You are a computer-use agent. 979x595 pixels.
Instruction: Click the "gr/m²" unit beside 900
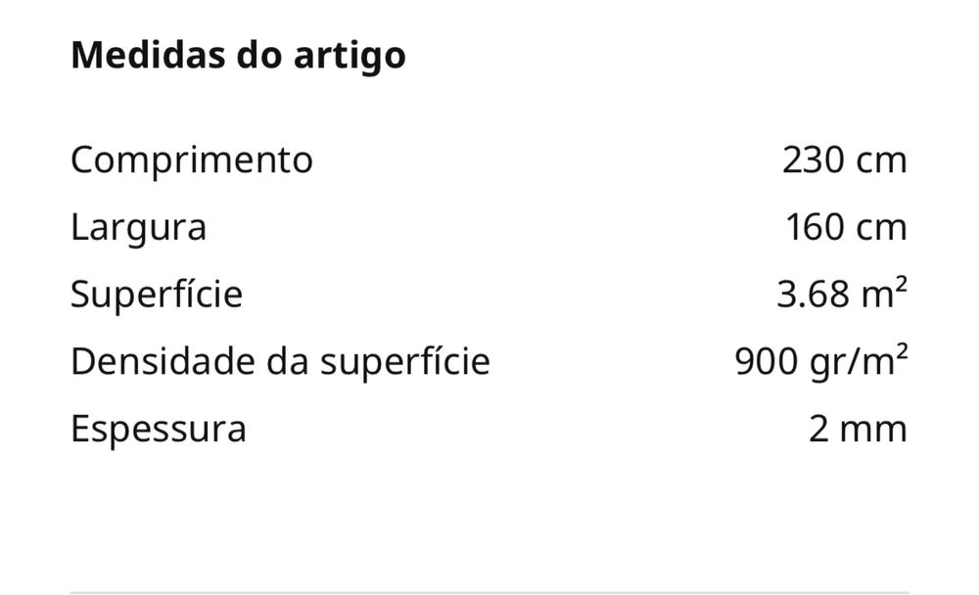coord(859,361)
